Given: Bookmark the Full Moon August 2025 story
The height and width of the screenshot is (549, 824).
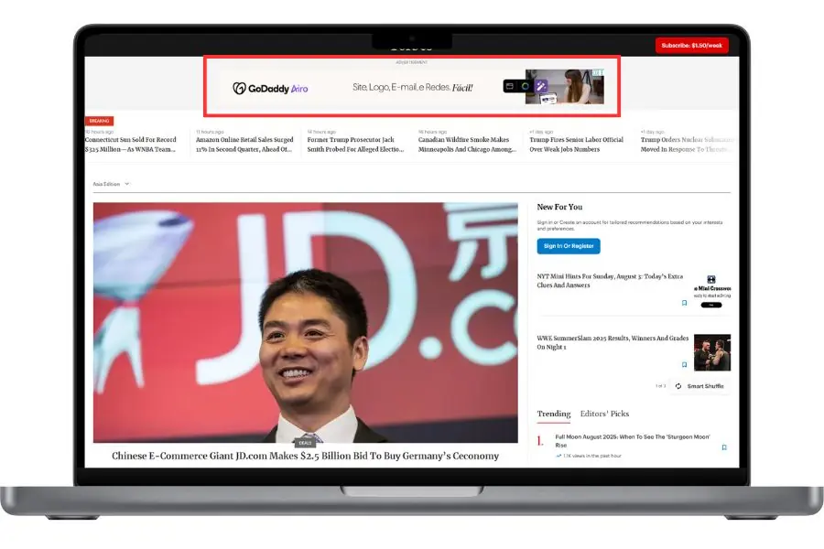Looking at the screenshot, I should pyautogui.click(x=723, y=447).
